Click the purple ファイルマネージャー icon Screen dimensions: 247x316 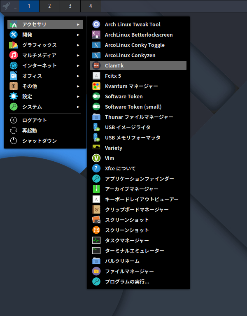pyautogui.click(x=96, y=271)
